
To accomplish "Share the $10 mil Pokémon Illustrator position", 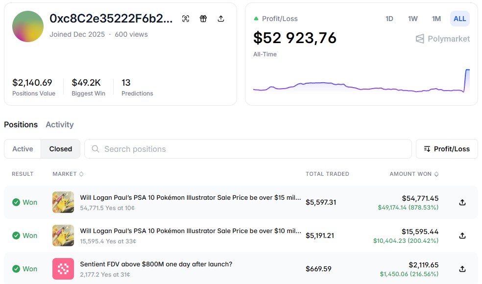I will point(462,236).
